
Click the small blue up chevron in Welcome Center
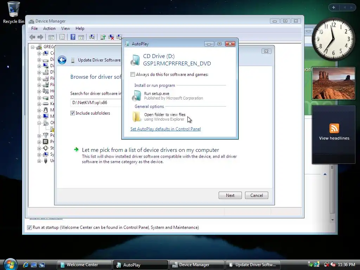click(x=325, y=174)
